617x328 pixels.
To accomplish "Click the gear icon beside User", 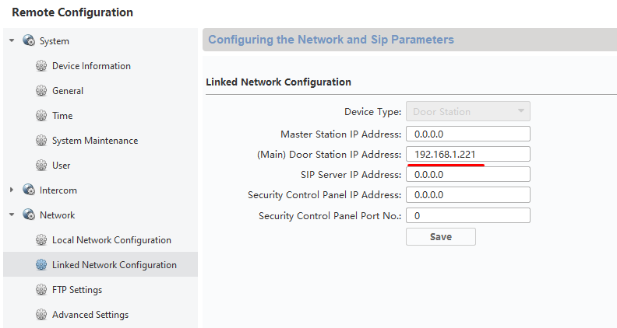I will click(41, 166).
